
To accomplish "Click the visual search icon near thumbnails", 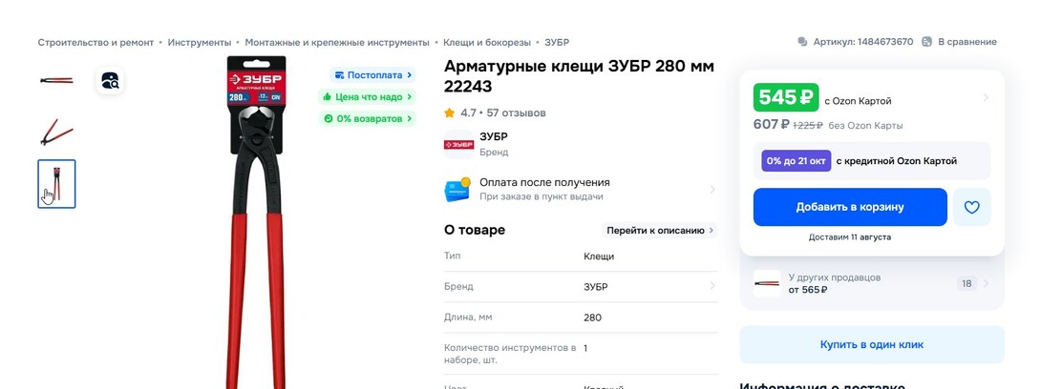I will [111, 80].
